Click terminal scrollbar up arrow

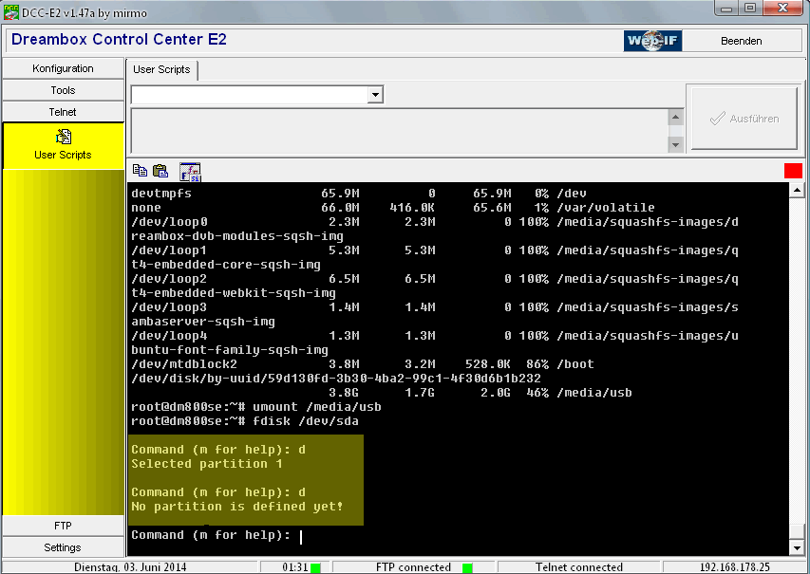(797, 191)
